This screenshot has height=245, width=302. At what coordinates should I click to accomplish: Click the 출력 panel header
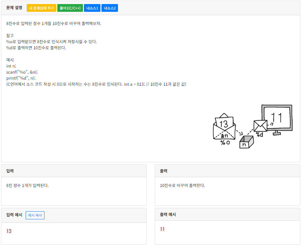[164, 170]
